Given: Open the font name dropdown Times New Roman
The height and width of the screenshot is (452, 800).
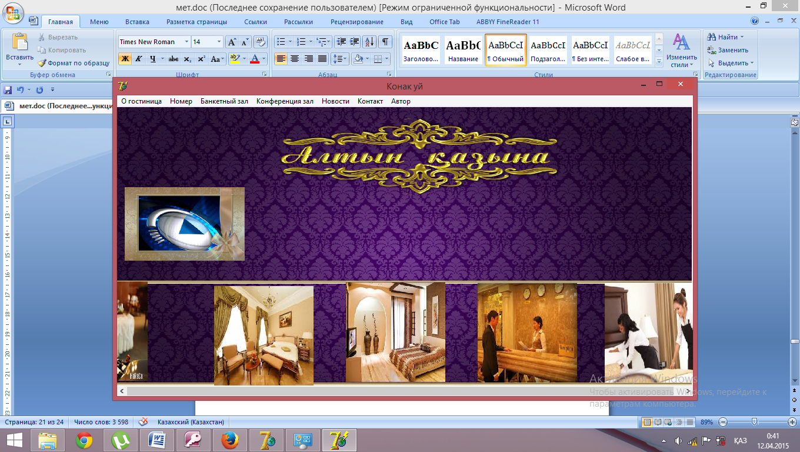Looking at the screenshot, I should pyautogui.click(x=186, y=42).
